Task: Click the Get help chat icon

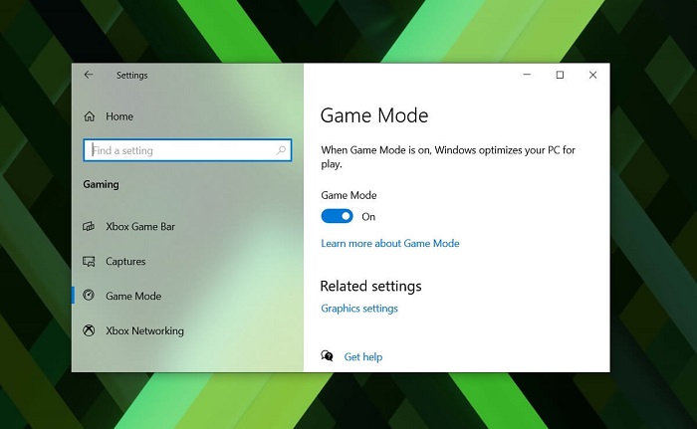Action: click(327, 355)
